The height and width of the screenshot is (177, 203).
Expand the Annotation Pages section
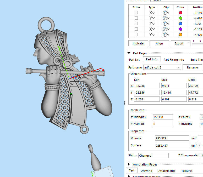pyautogui.click(x=129, y=164)
